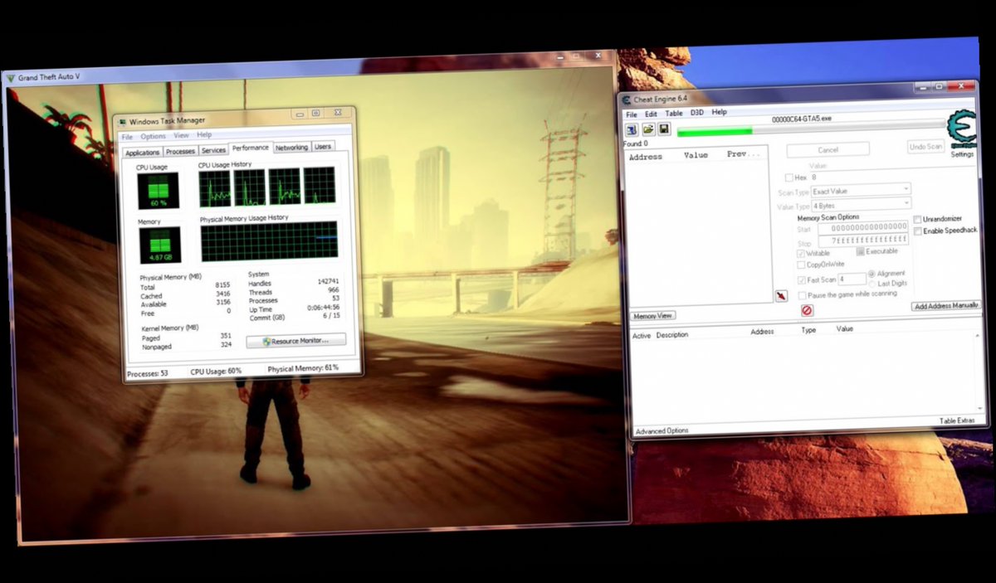
Task: Switch to the Applications tab
Action: pos(142,153)
